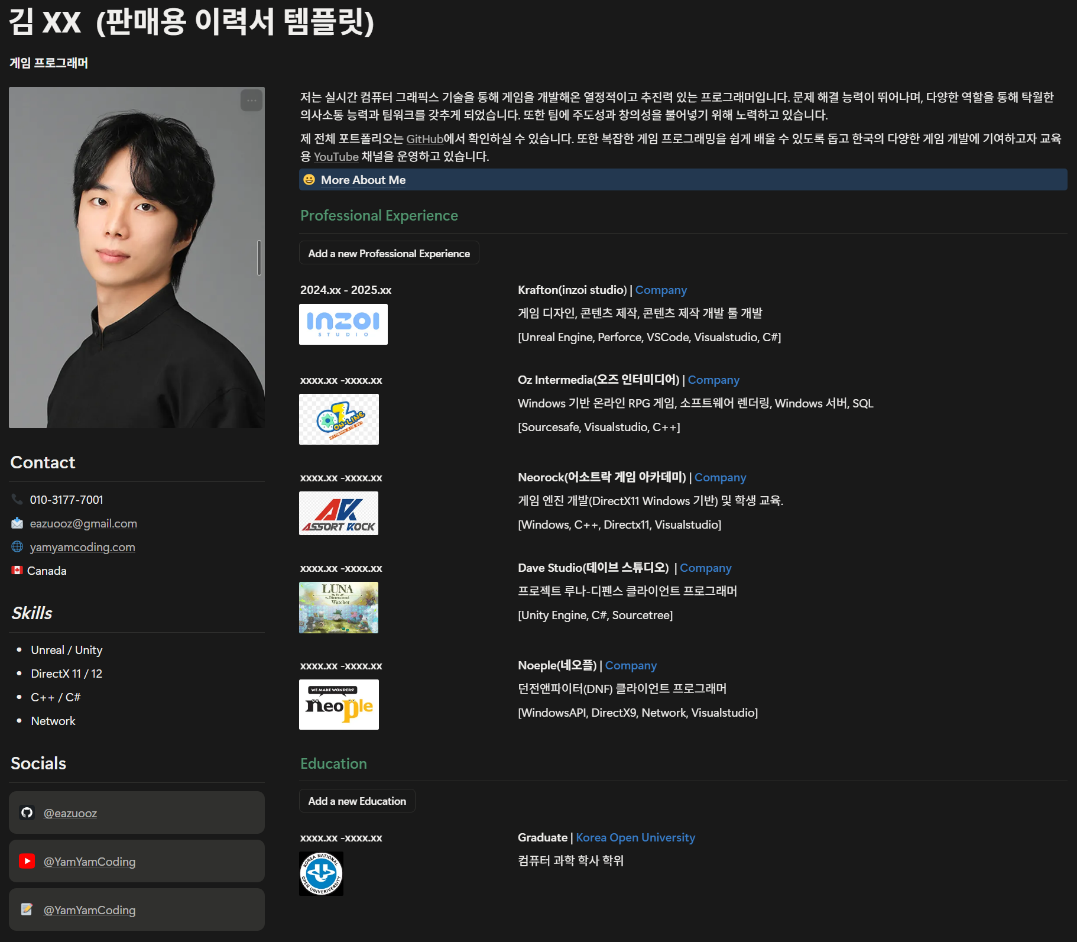Click the 2024.xx - 2025.xx date range
Viewport: 1077px width, 942px height.
pyautogui.click(x=346, y=290)
